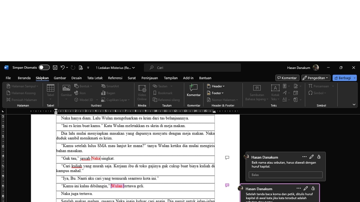Image resolution: width=360 pixels, height=202 pixels.
Task: Click the Bookmark button
Action: point(162,93)
